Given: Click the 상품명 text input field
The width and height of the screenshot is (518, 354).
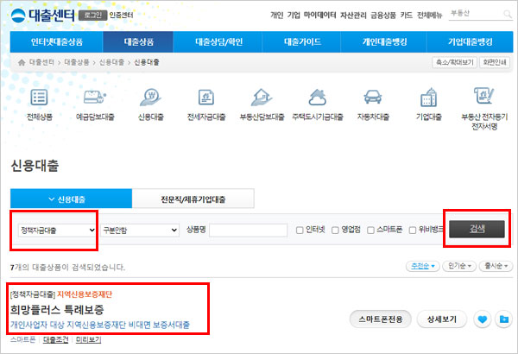Looking at the screenshot, I should click(x=248, y=230).
